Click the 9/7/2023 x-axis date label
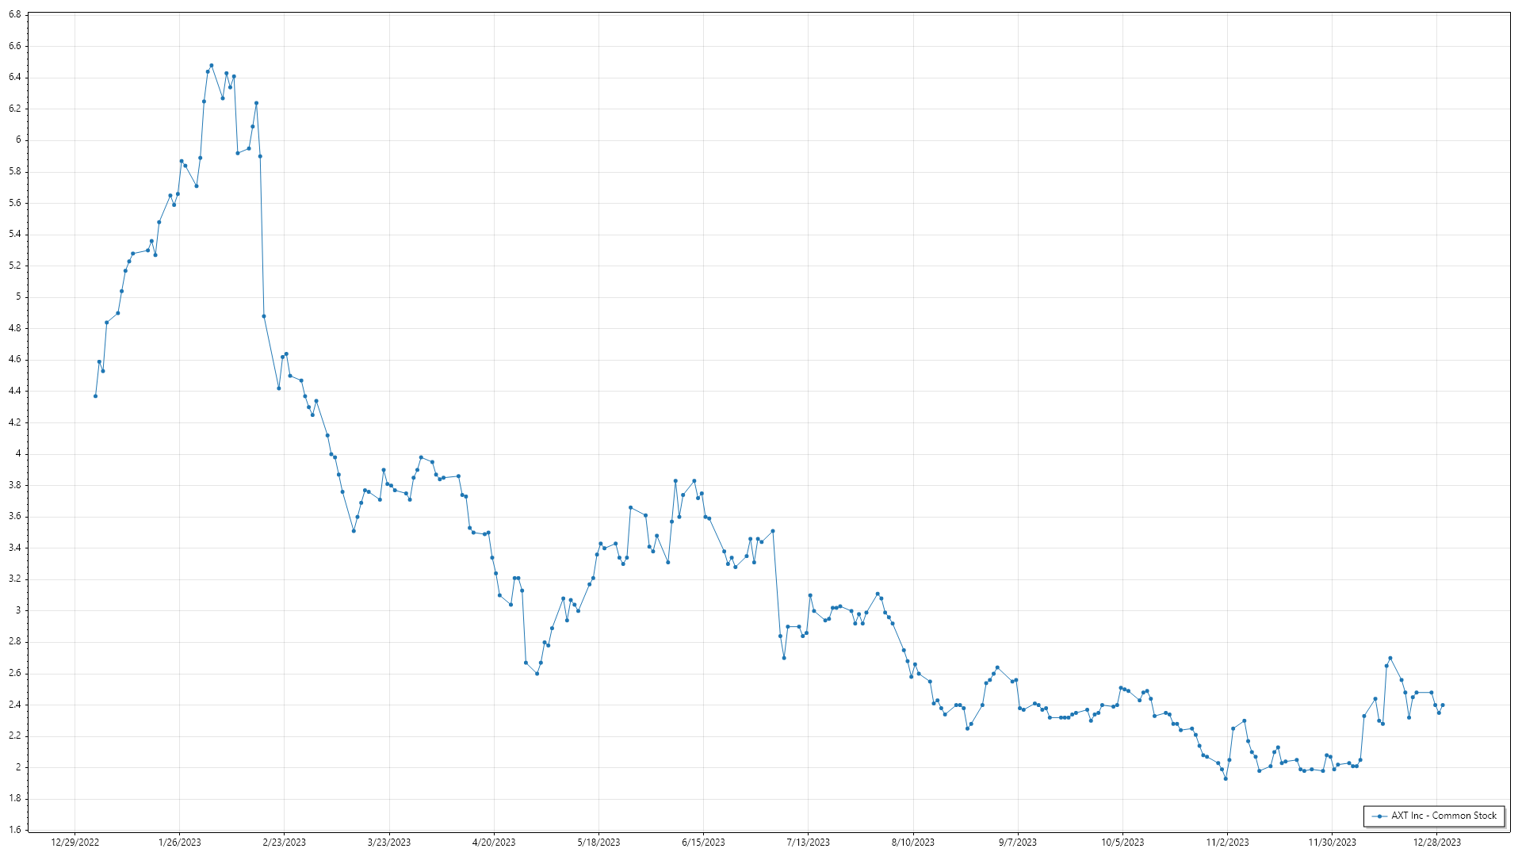1522x856 pixels. 1017,842
